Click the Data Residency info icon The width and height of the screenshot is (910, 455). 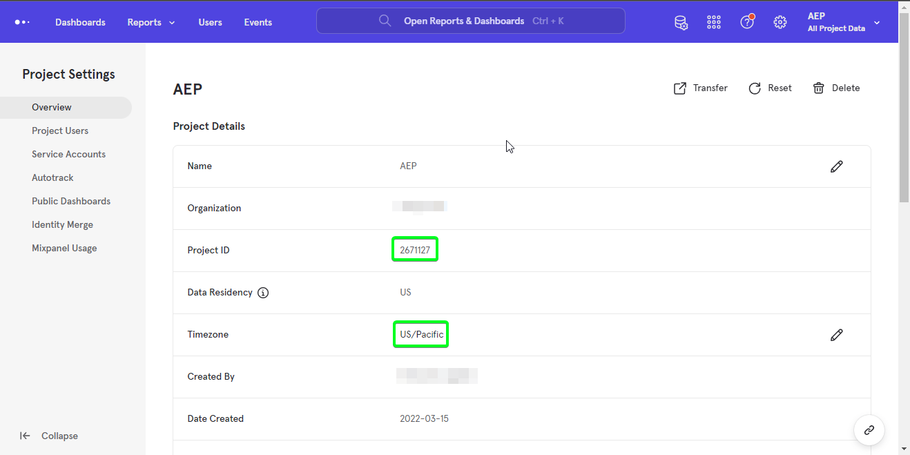coord(263,293)
